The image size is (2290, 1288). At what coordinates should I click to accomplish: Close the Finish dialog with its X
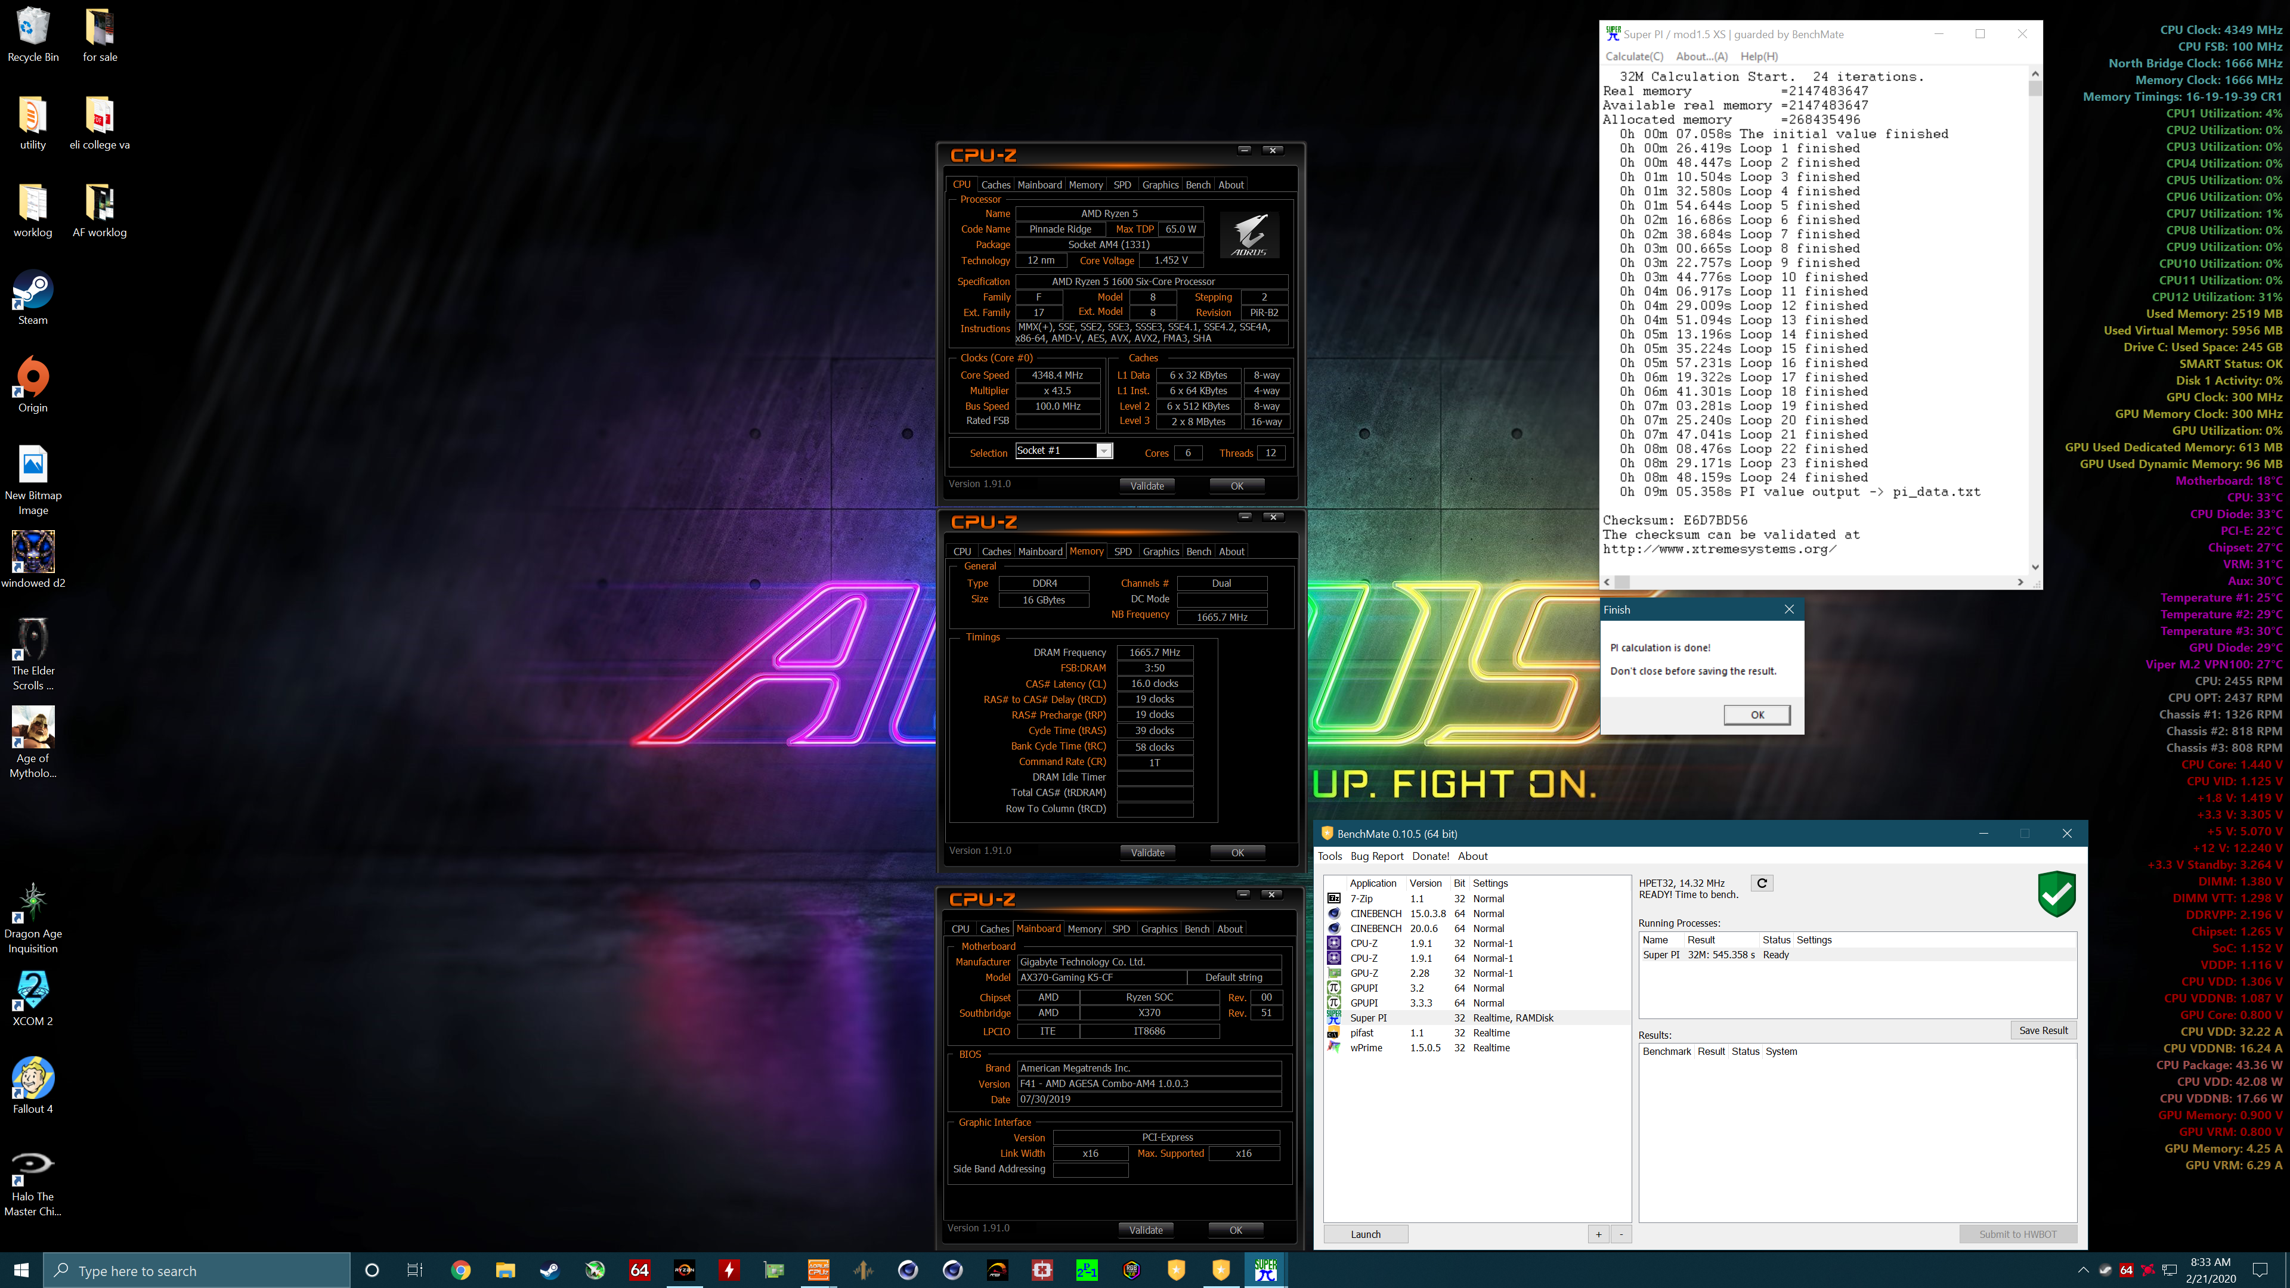pos(1788,609)
